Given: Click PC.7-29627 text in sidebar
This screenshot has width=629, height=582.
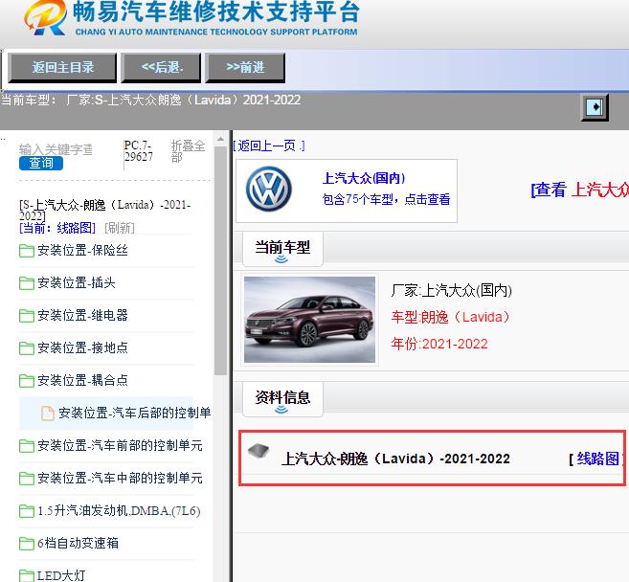Looking at the screenshot, I should tap(139, 151).
